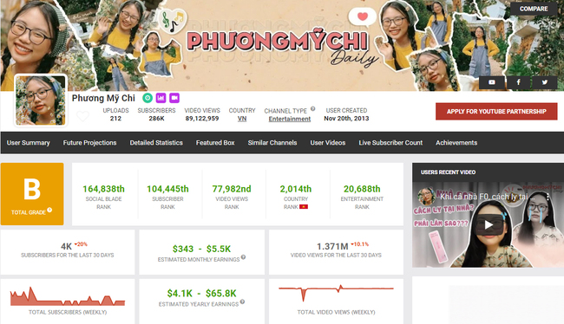564x324 pixels.
Task: Toggle the heart favorite icon
Action: pos(82,116)
